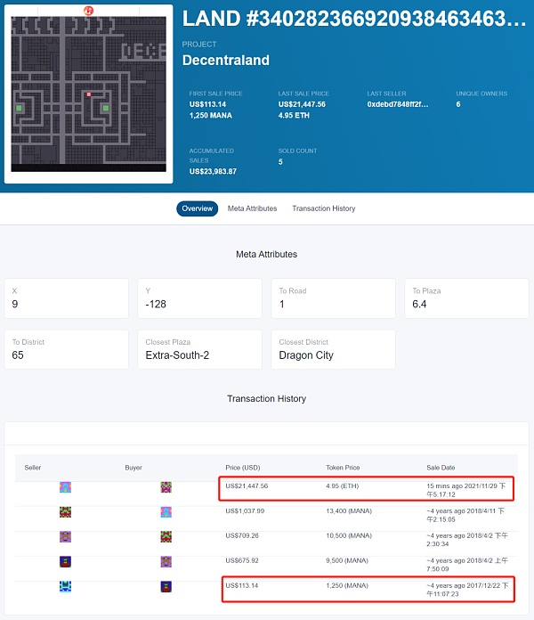Click the Decentraland land map thumbnail

pyautogui.click(x=88, y=94)
